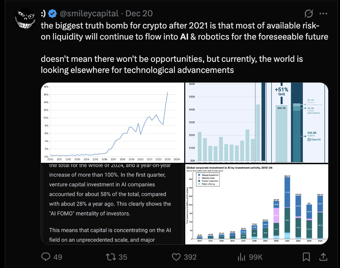The height and width of the screenshot is (268, 340).
Task: Open the reply comment icon
Action: 46,257
